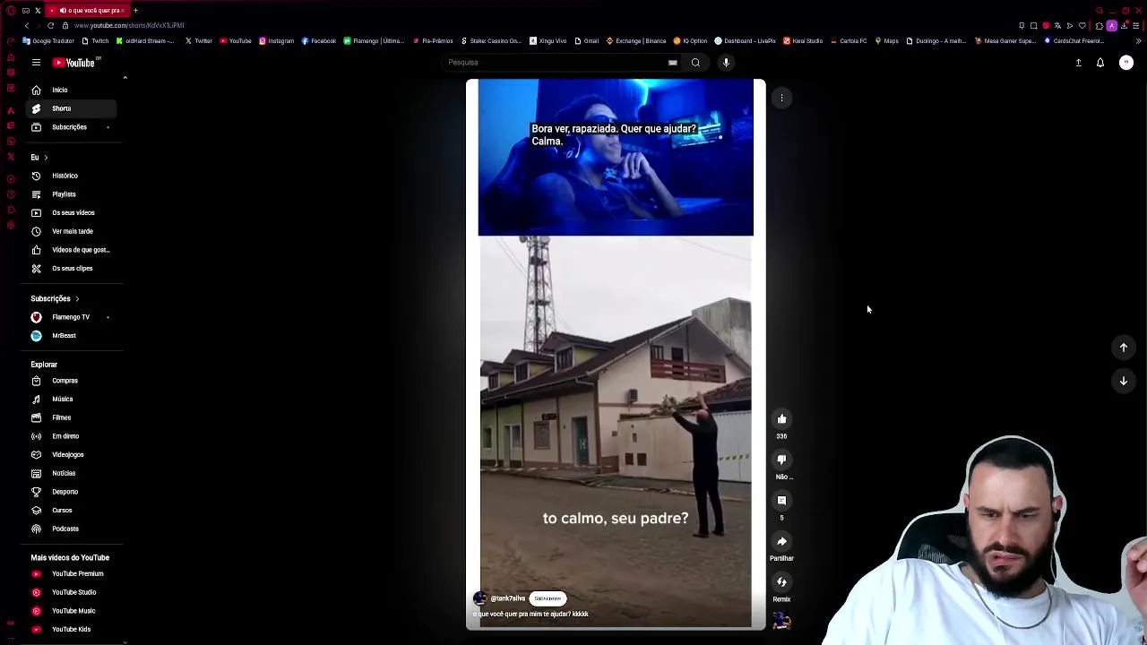Expand the Subscrições section header

(x=55, y=298)
